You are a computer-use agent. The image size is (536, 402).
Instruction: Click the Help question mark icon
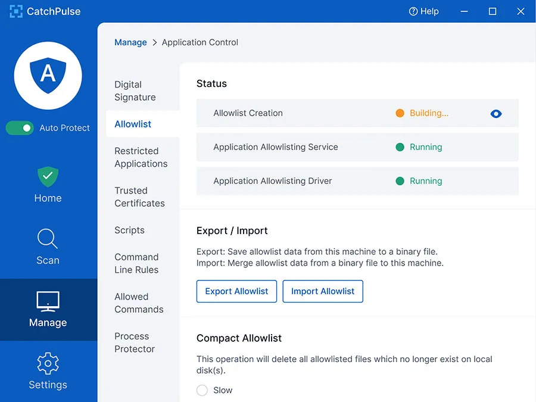(413, 11)
